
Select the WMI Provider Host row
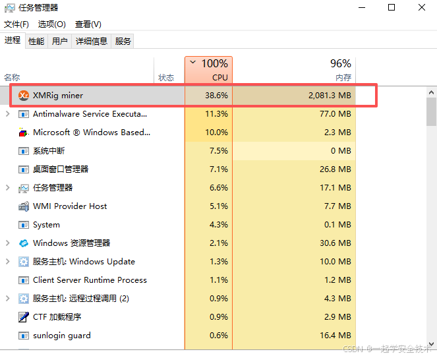coord(178,206)
